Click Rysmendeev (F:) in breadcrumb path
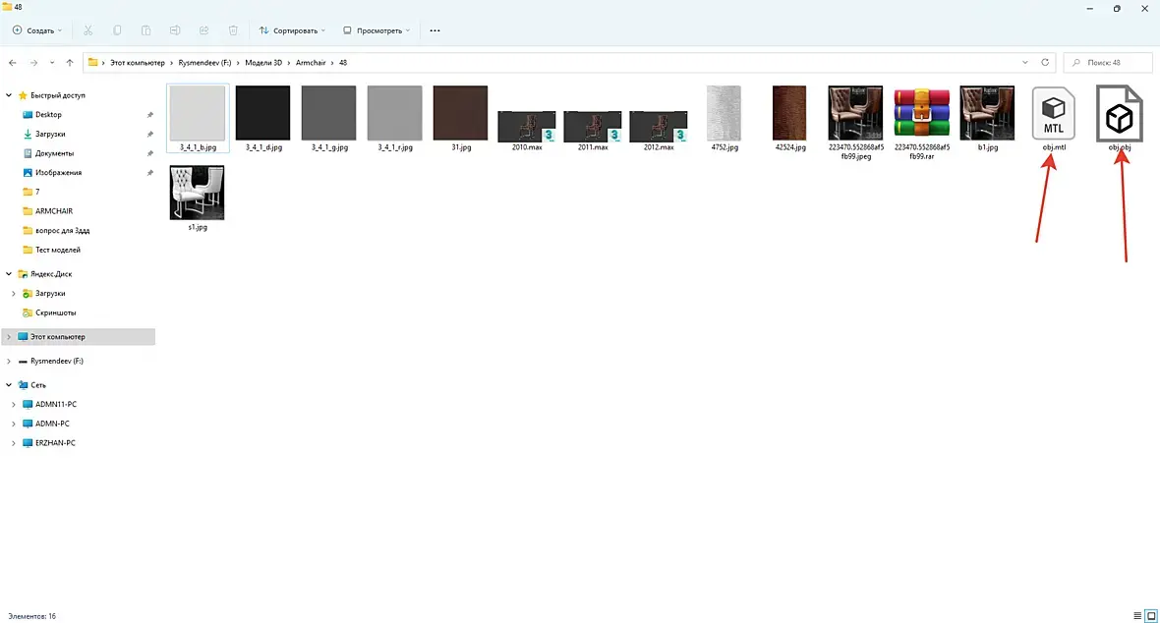The image size is (1160, 623). click(204, 63)
